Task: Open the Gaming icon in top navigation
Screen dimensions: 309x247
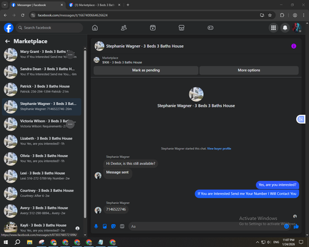Action: (210, 28)
